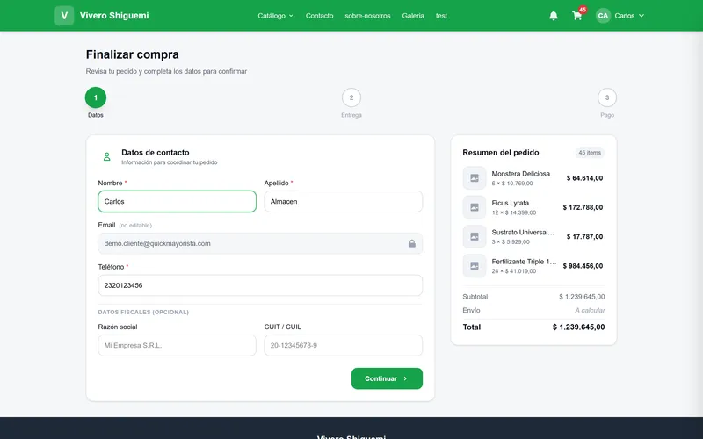Expand the Catálogo dropdown menu
Viewport: 703px width, 439px height.
tap(275, 16)
